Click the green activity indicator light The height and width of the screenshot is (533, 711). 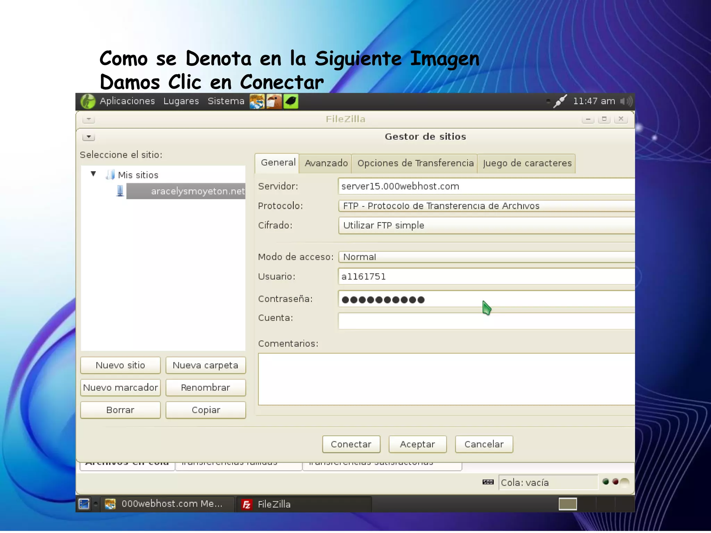(606, 482)
